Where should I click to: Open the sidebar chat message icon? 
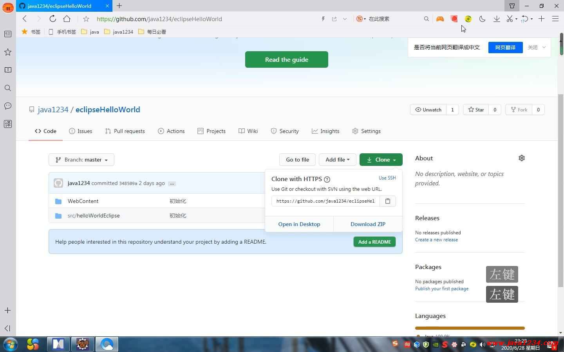[x=7, y=106]
